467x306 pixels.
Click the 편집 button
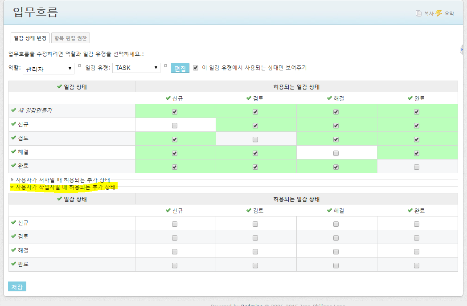coord(180,69)
